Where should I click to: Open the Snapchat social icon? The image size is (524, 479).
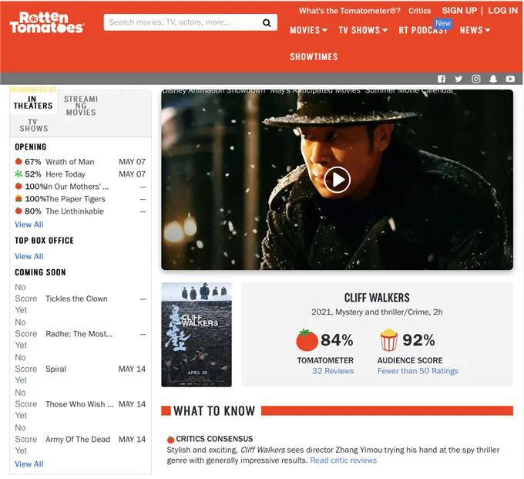(493, 79)
